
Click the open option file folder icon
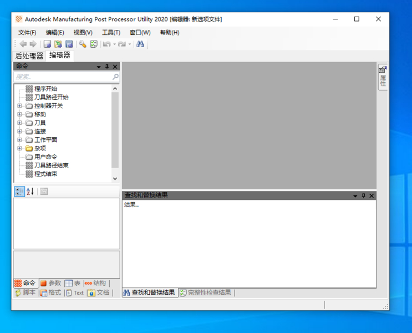click(58, 44)
